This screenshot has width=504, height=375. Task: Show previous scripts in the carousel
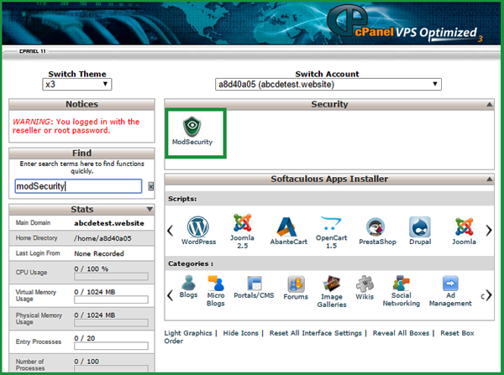[171, 230]
